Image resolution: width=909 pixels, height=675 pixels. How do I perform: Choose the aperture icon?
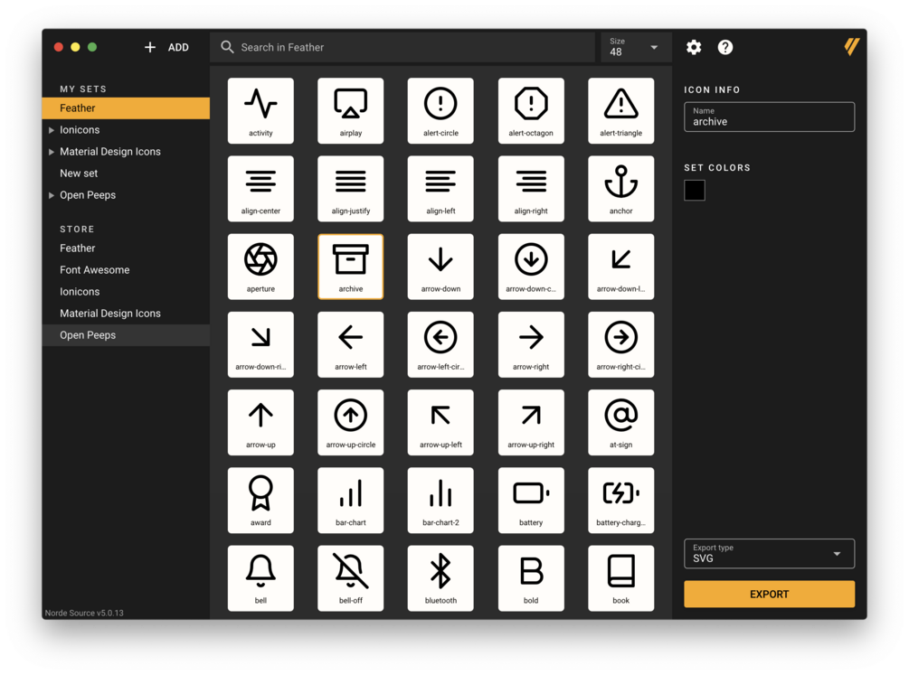(x=260, y=267)
